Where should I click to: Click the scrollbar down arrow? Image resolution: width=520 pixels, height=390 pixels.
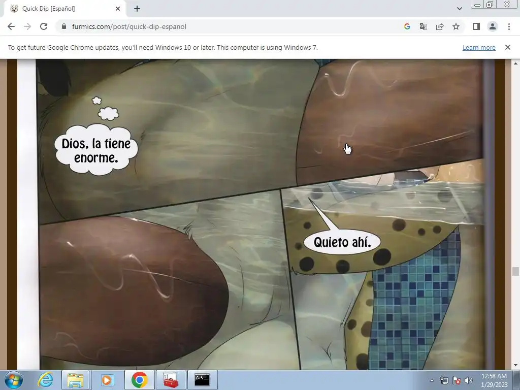click(515, 366)
